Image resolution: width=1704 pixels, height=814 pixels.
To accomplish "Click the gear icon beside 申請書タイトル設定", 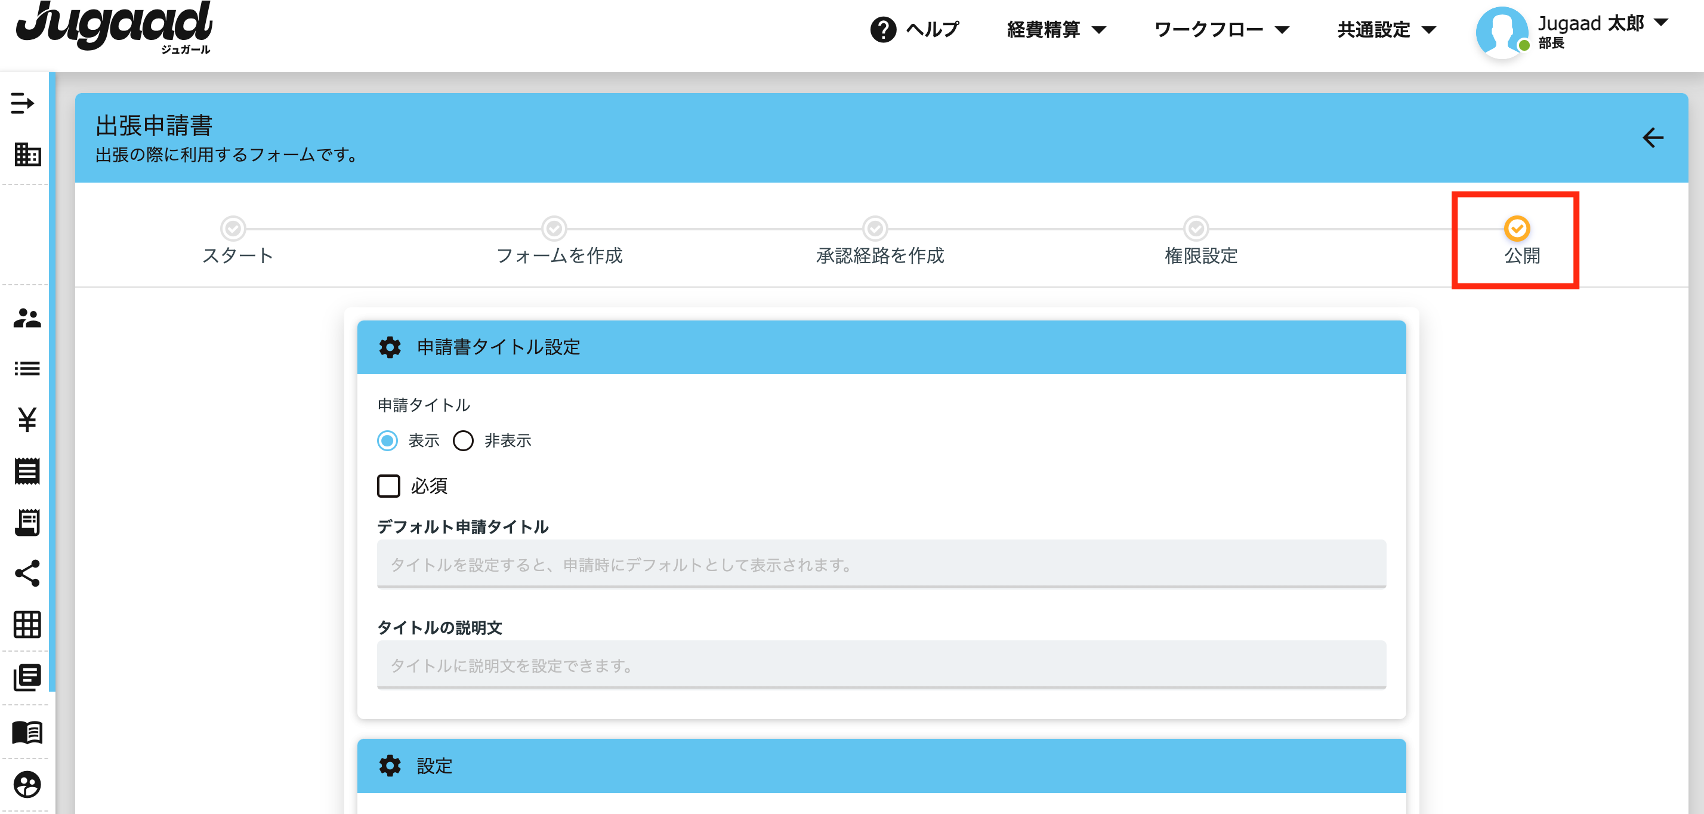I will (x=390, y=347).
